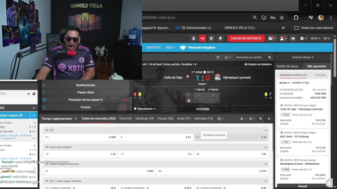Open the MÁS menu in site navigation
This screenshot has width=337, height=189.
171,48
